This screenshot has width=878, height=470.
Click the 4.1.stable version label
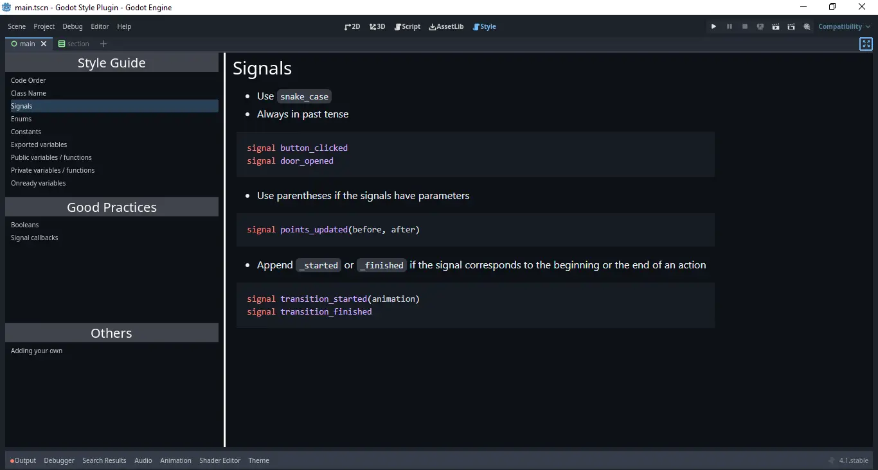coord(854,460)
